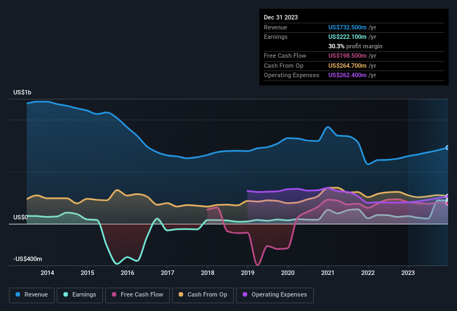Select the 2016 x-axis year label

pyautogui.click(x=127, y=273)
